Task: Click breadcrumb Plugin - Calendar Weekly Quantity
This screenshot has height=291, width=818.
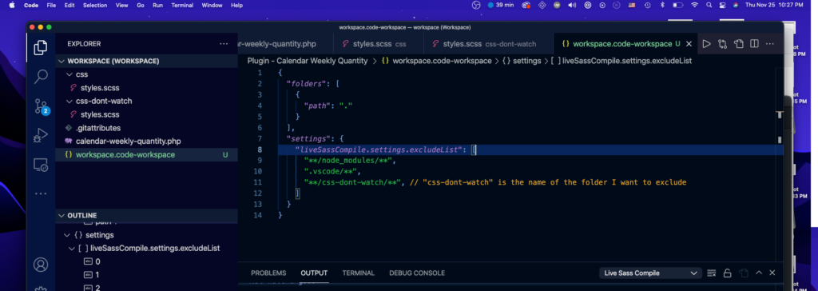Action: pos(308,61)
